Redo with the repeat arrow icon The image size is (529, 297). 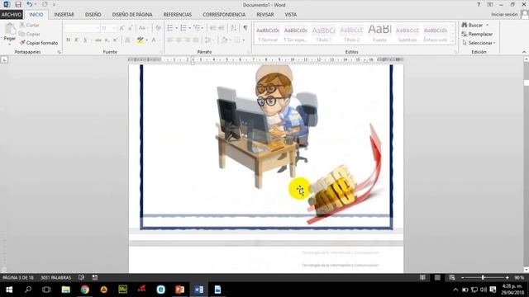tap(45, 5)
